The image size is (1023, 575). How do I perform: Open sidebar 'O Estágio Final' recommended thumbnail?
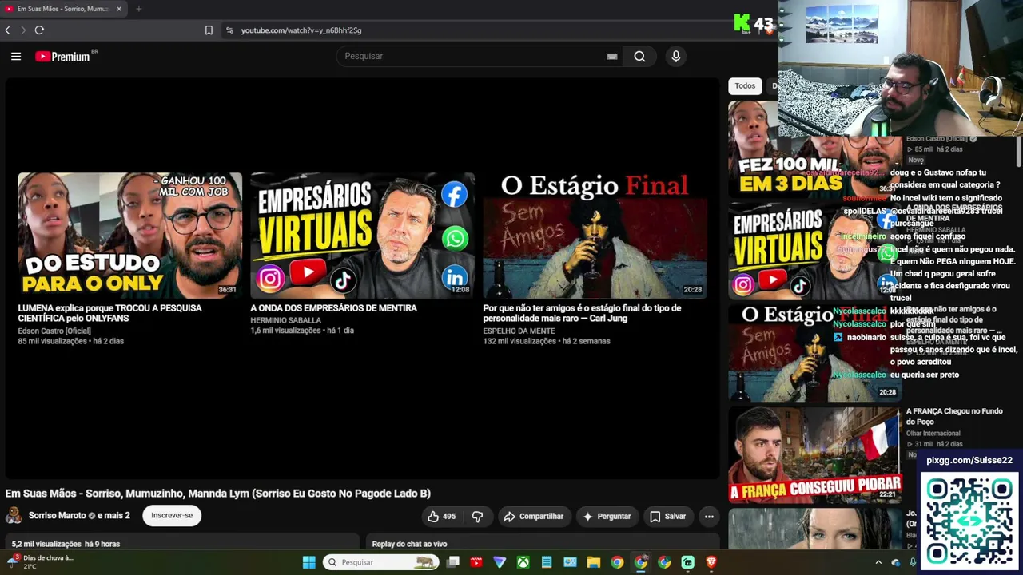pyautogui.click(x=814, y=353)
